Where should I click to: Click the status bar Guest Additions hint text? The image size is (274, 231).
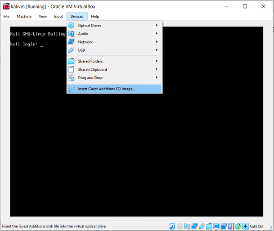tap(54, 226)
